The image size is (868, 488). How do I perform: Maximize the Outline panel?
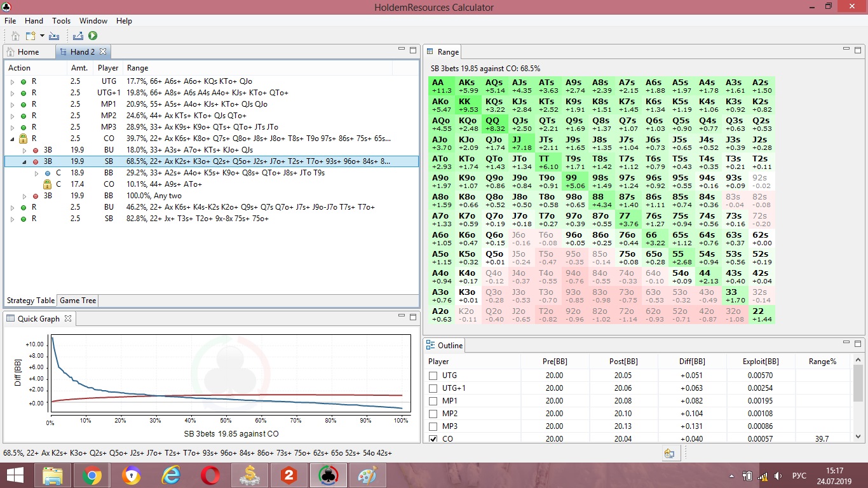tap(858, 343)
